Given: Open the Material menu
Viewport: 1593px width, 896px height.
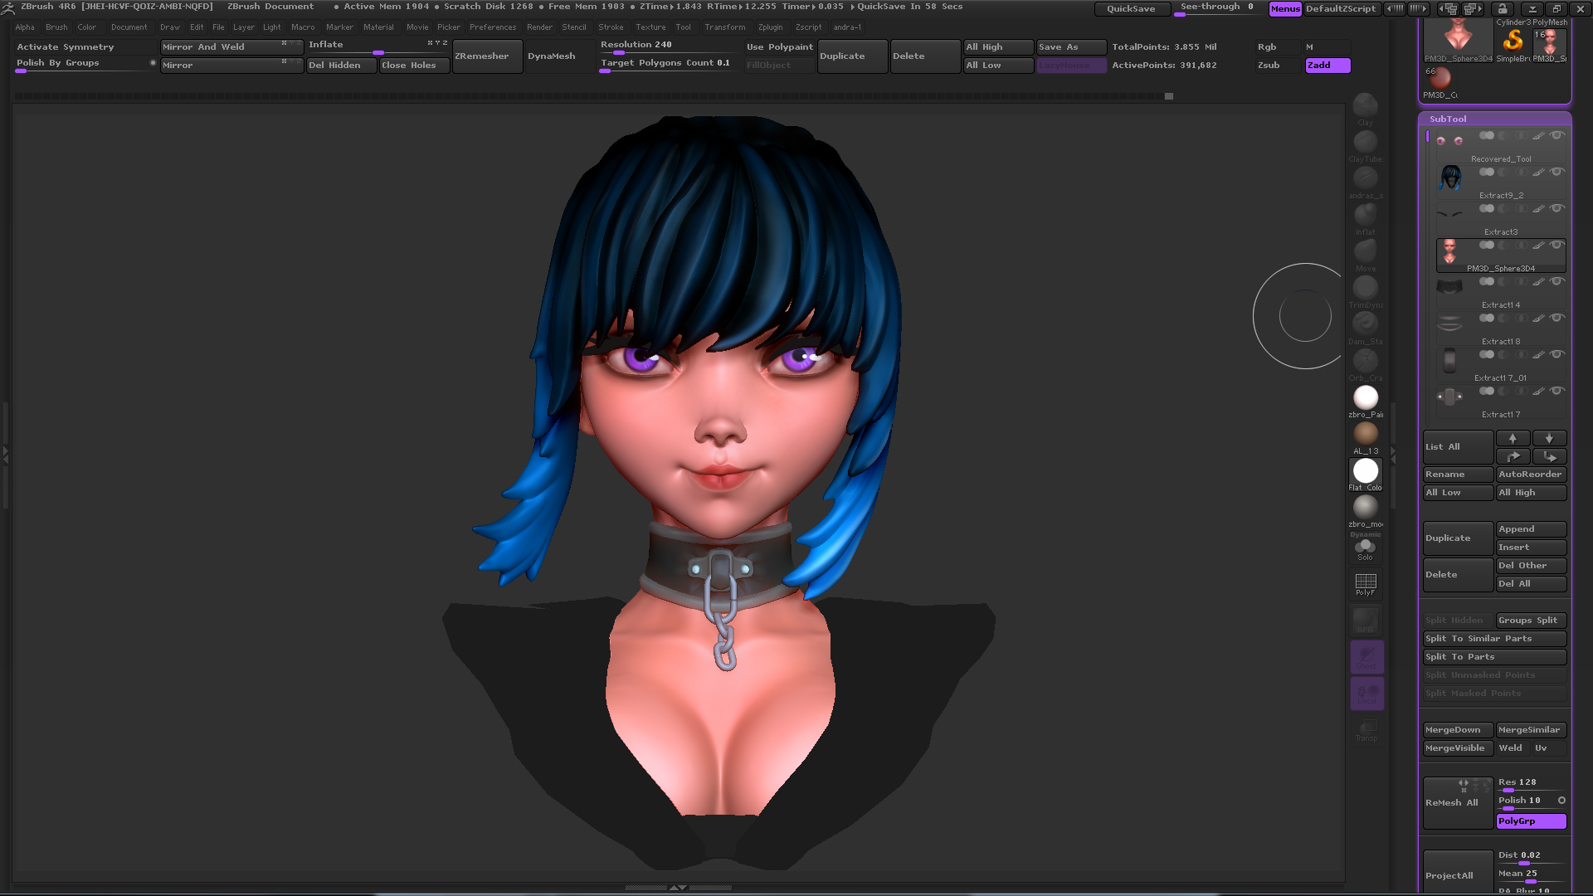Looking at the screenshot, I should 378,27.
